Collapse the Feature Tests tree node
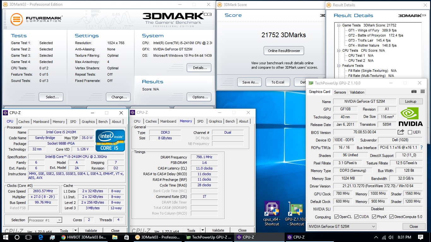The height and width of the screenshot is (242, 431). [339, 66]
